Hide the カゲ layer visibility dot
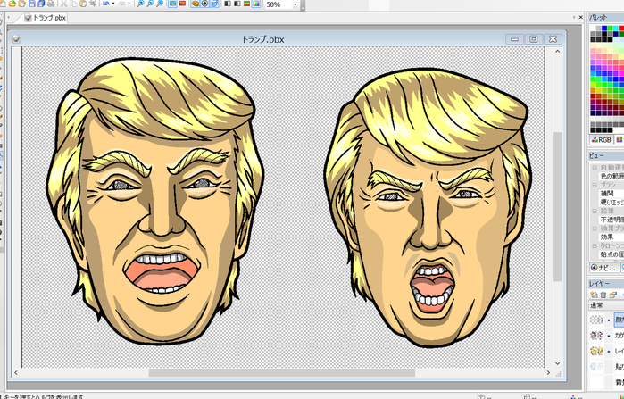Viewport: 624px width, 399px height. [x=609, y=336]
